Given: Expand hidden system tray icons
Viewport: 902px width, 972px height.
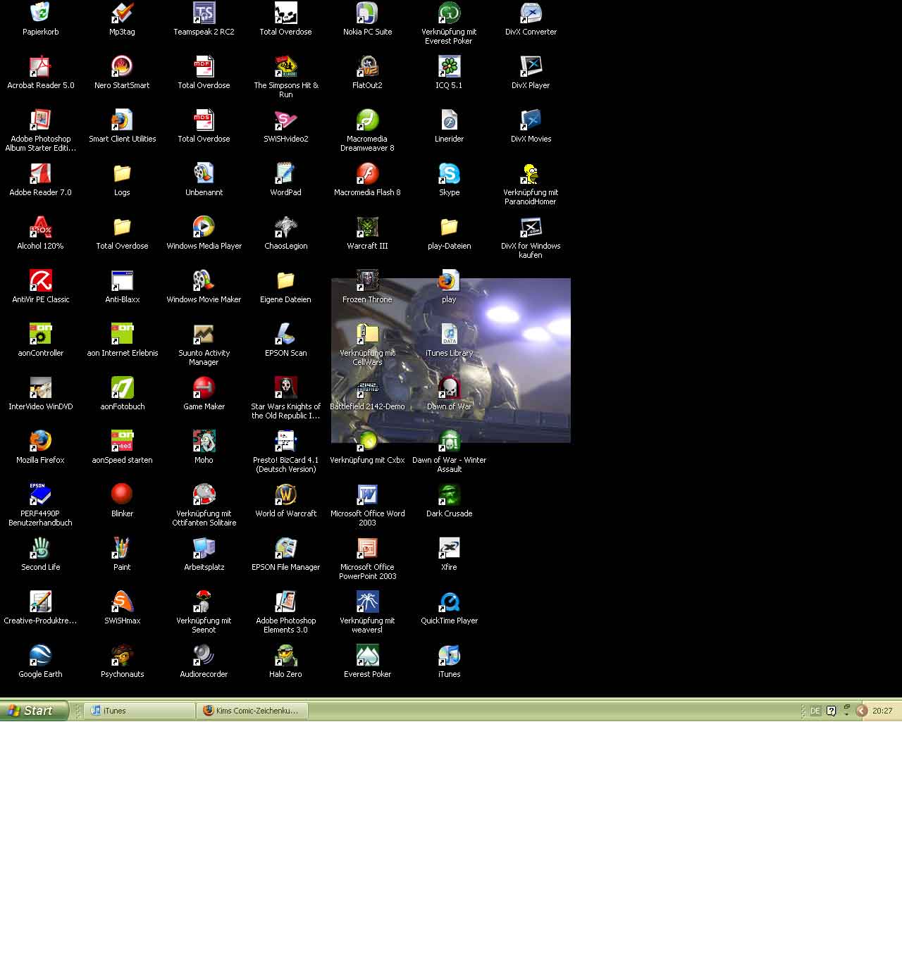Looking at the screenshot, I should (x=861, y=711).
